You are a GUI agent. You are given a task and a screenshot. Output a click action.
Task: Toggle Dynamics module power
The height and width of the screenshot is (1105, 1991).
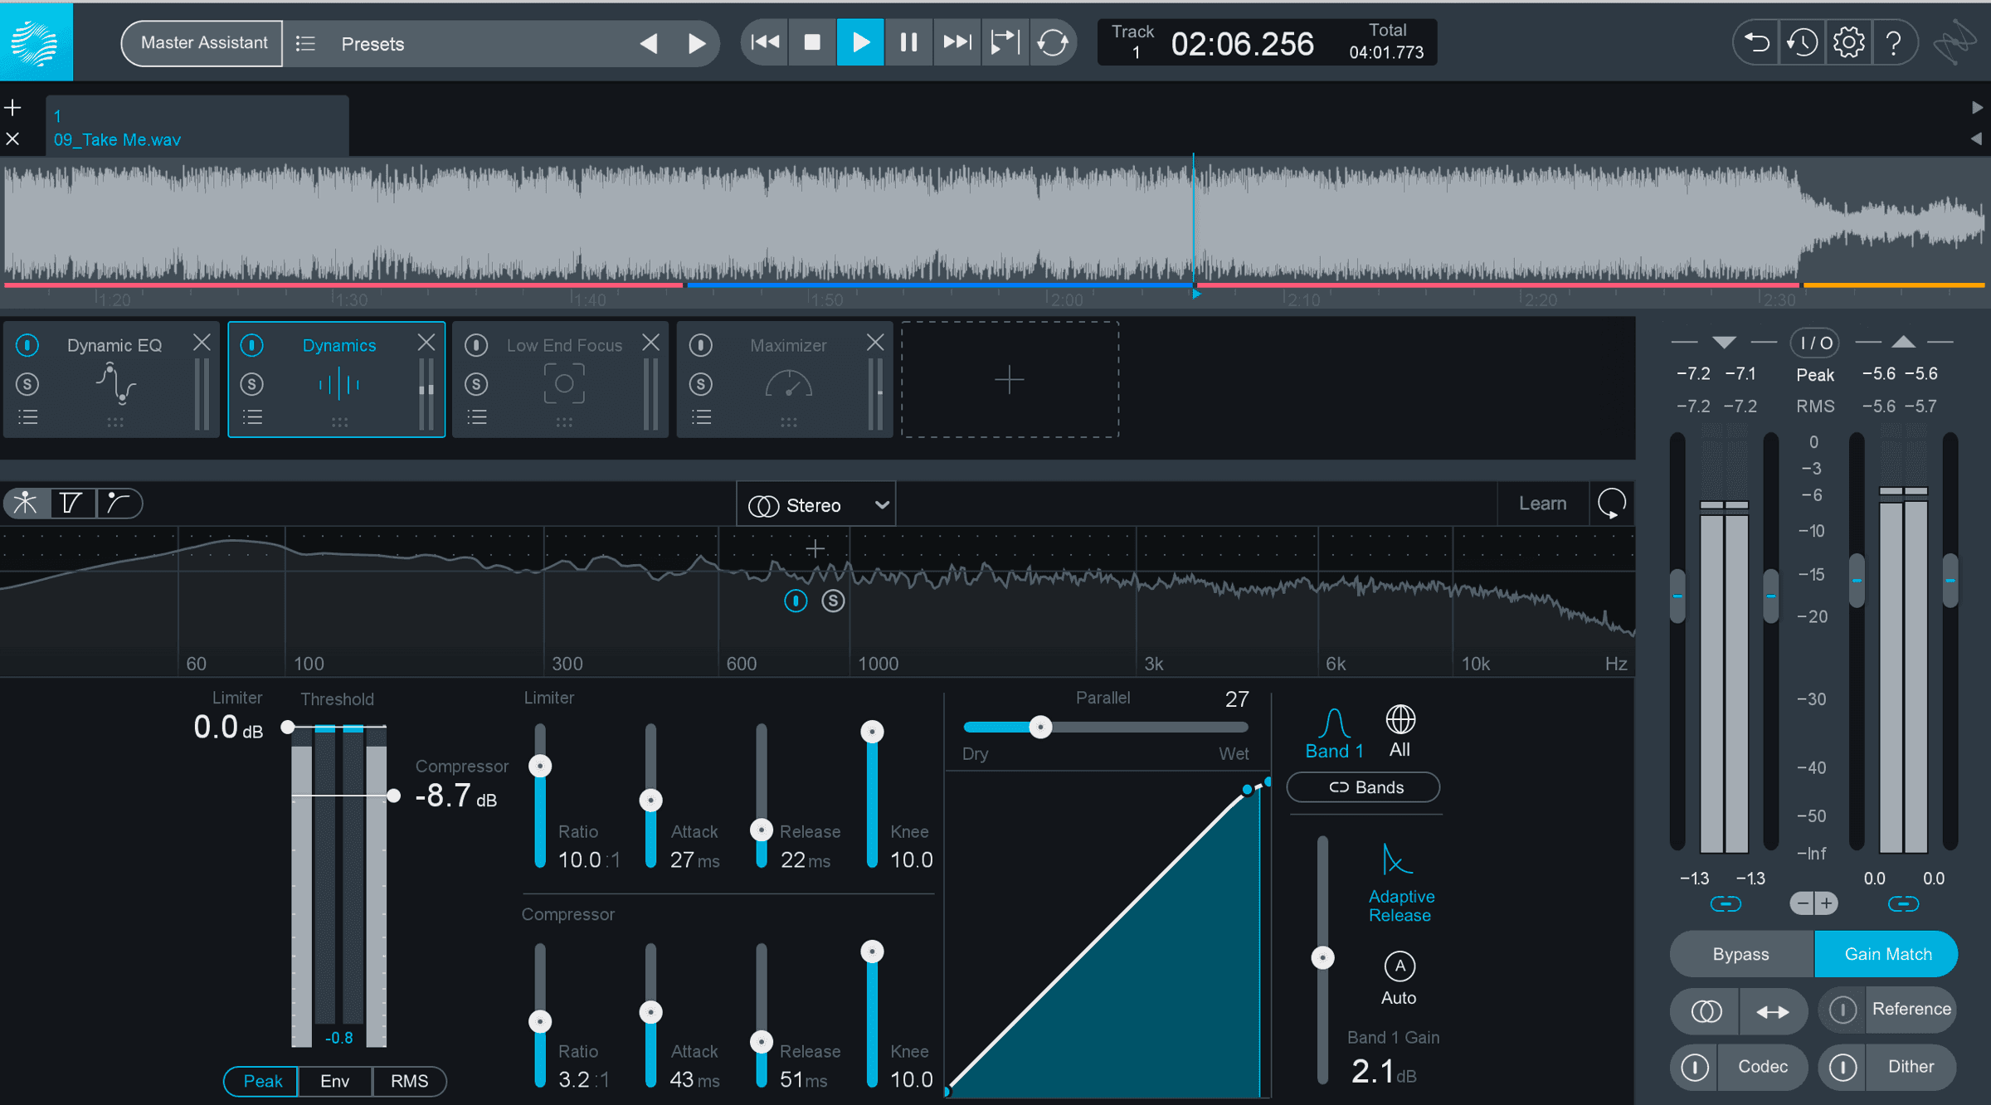(x=252, y=344)
